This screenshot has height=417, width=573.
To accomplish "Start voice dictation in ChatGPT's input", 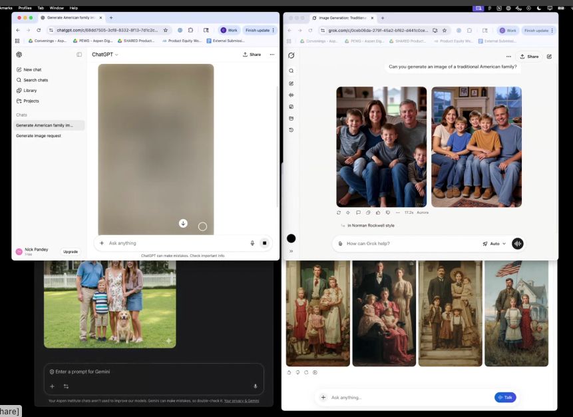I will click(252, 242).
